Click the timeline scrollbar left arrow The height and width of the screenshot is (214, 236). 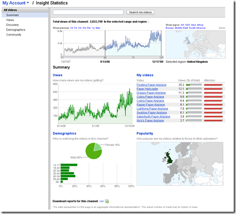click(x=62, y=57)
